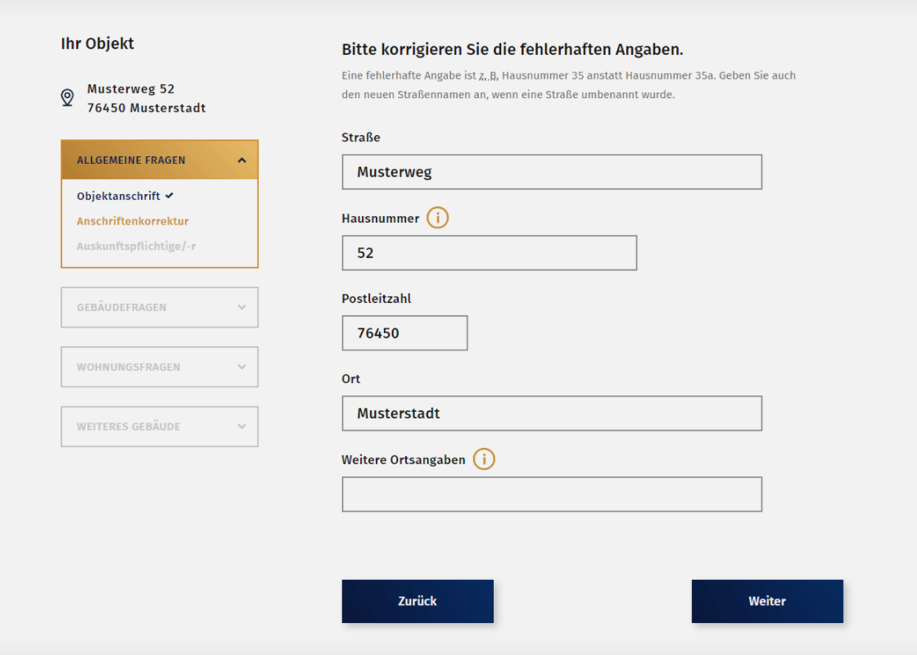This screenshot has width=917, height=655.
Task: Click the Postleitzahl field showing 76450
Action: coord(404,333)
